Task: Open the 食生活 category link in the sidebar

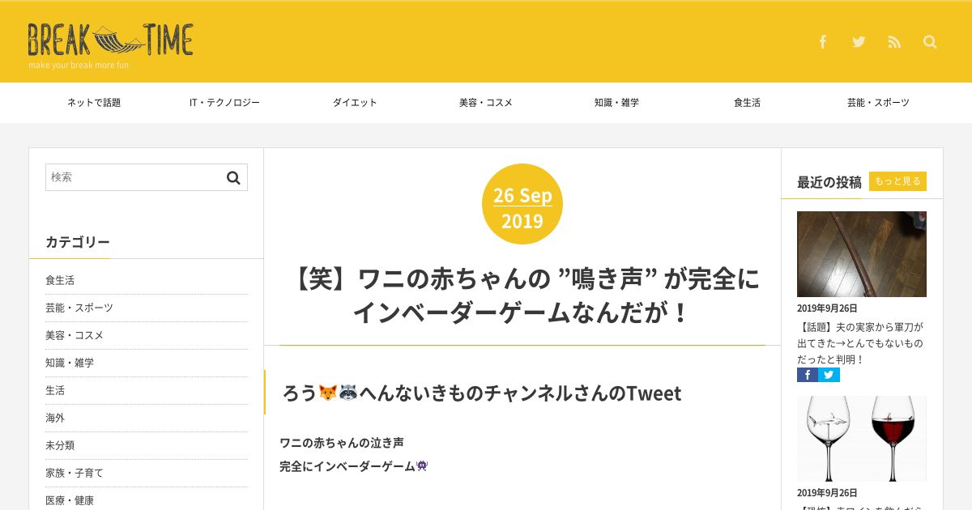Action: coord(60,280)
